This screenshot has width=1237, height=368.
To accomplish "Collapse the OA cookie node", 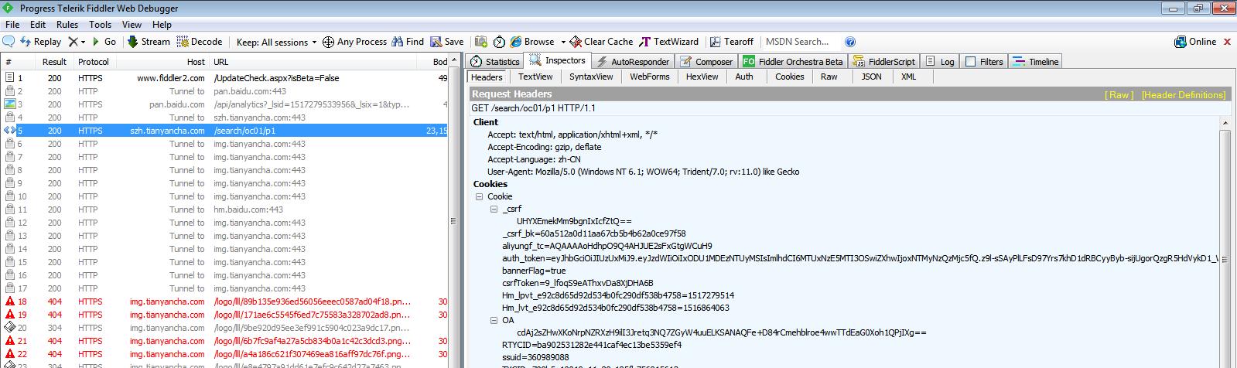I will click(x=494, y=321).
